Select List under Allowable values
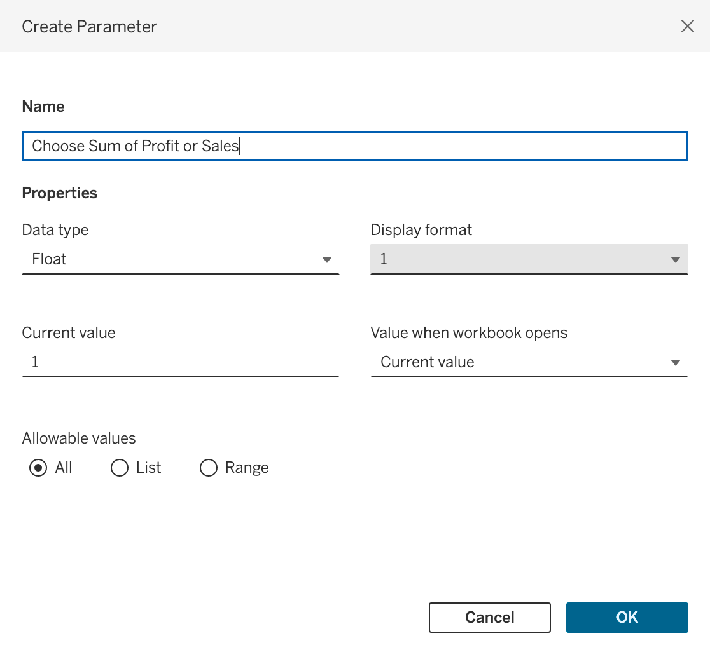 pyautogui.click(x=119, y=468)
